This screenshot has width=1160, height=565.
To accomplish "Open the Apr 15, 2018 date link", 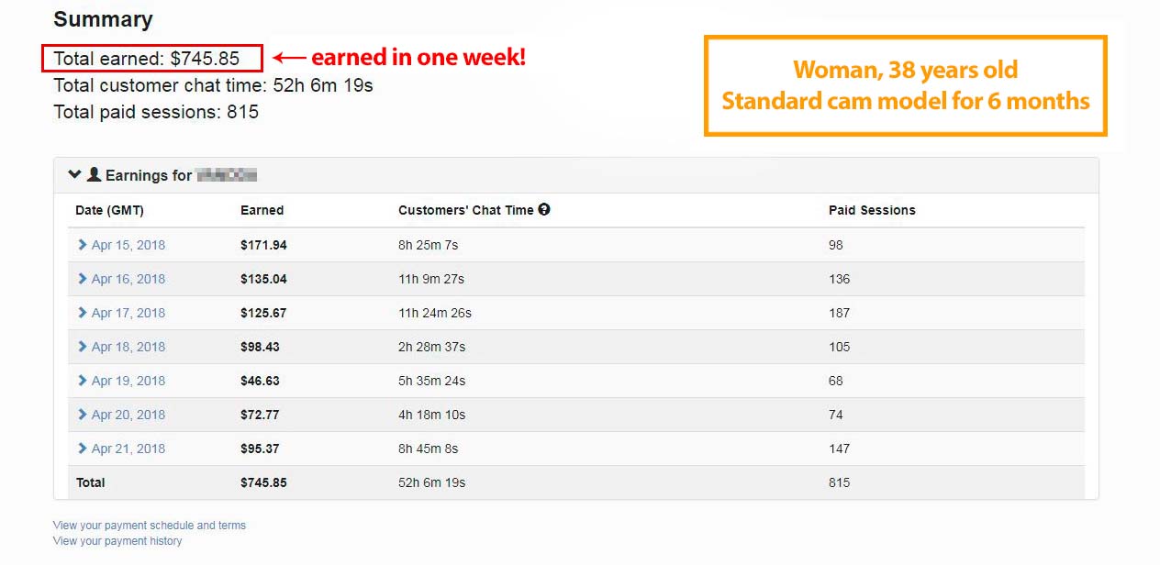I will pos(128,245).
